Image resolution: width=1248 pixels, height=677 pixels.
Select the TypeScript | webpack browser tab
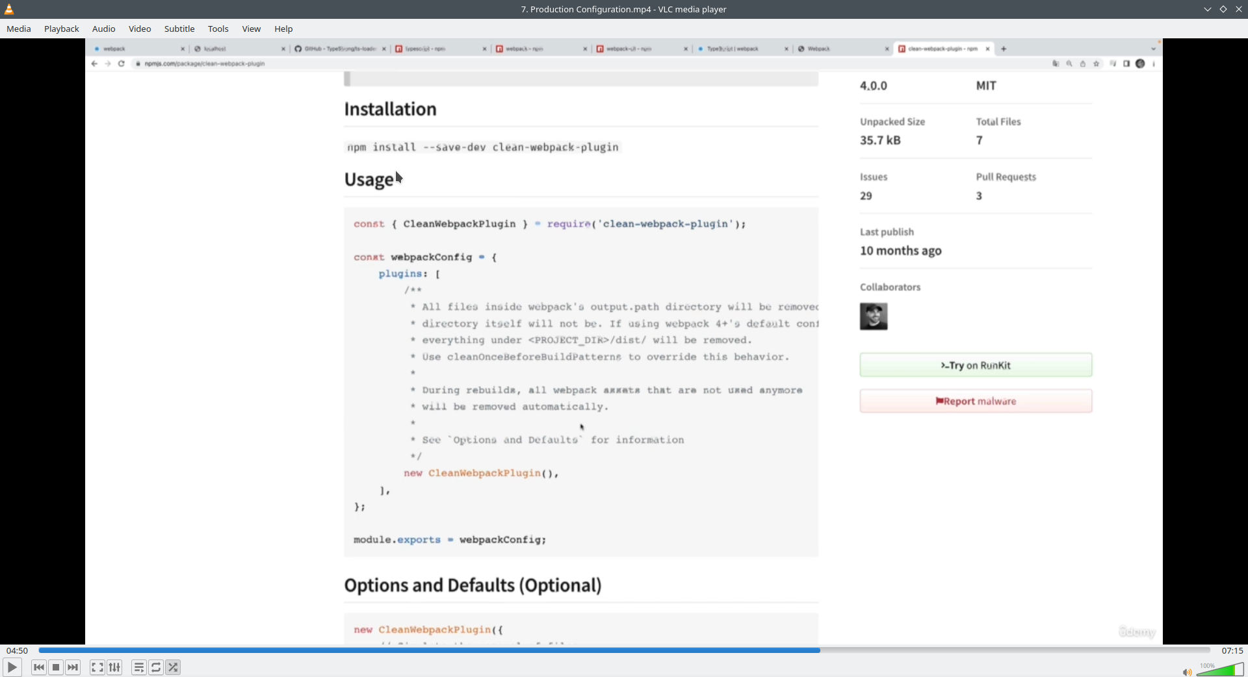[x=742, y=49]
